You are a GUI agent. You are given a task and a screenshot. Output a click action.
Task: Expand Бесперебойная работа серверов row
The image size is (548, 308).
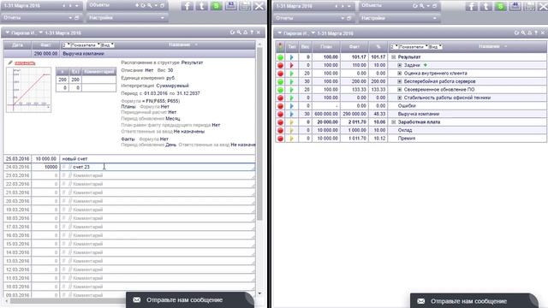400,81
